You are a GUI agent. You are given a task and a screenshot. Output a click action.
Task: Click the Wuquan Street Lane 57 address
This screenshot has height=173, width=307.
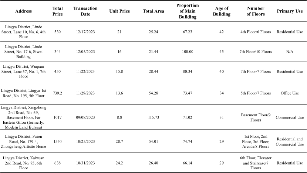(23, 71)
